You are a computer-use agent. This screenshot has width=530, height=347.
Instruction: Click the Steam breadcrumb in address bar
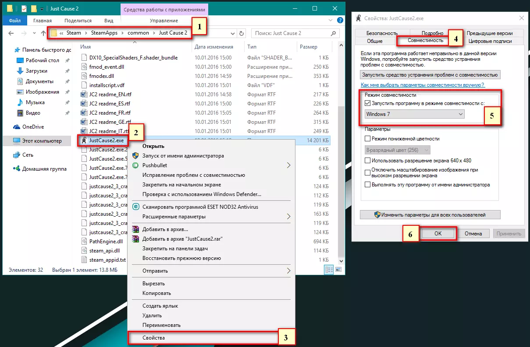(x=74, y=33)
